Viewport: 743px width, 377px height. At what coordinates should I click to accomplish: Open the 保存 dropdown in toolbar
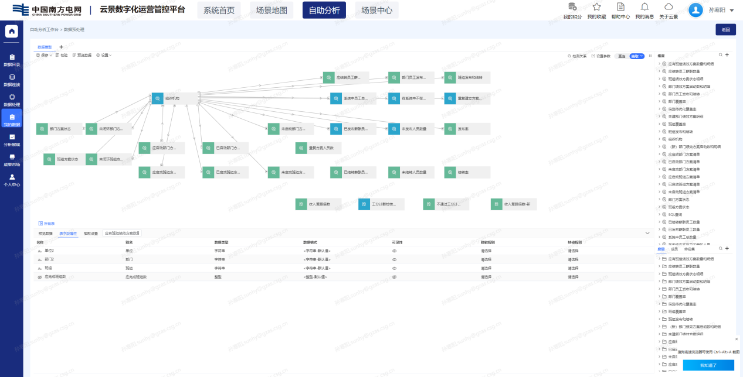(x=45, y=55)
